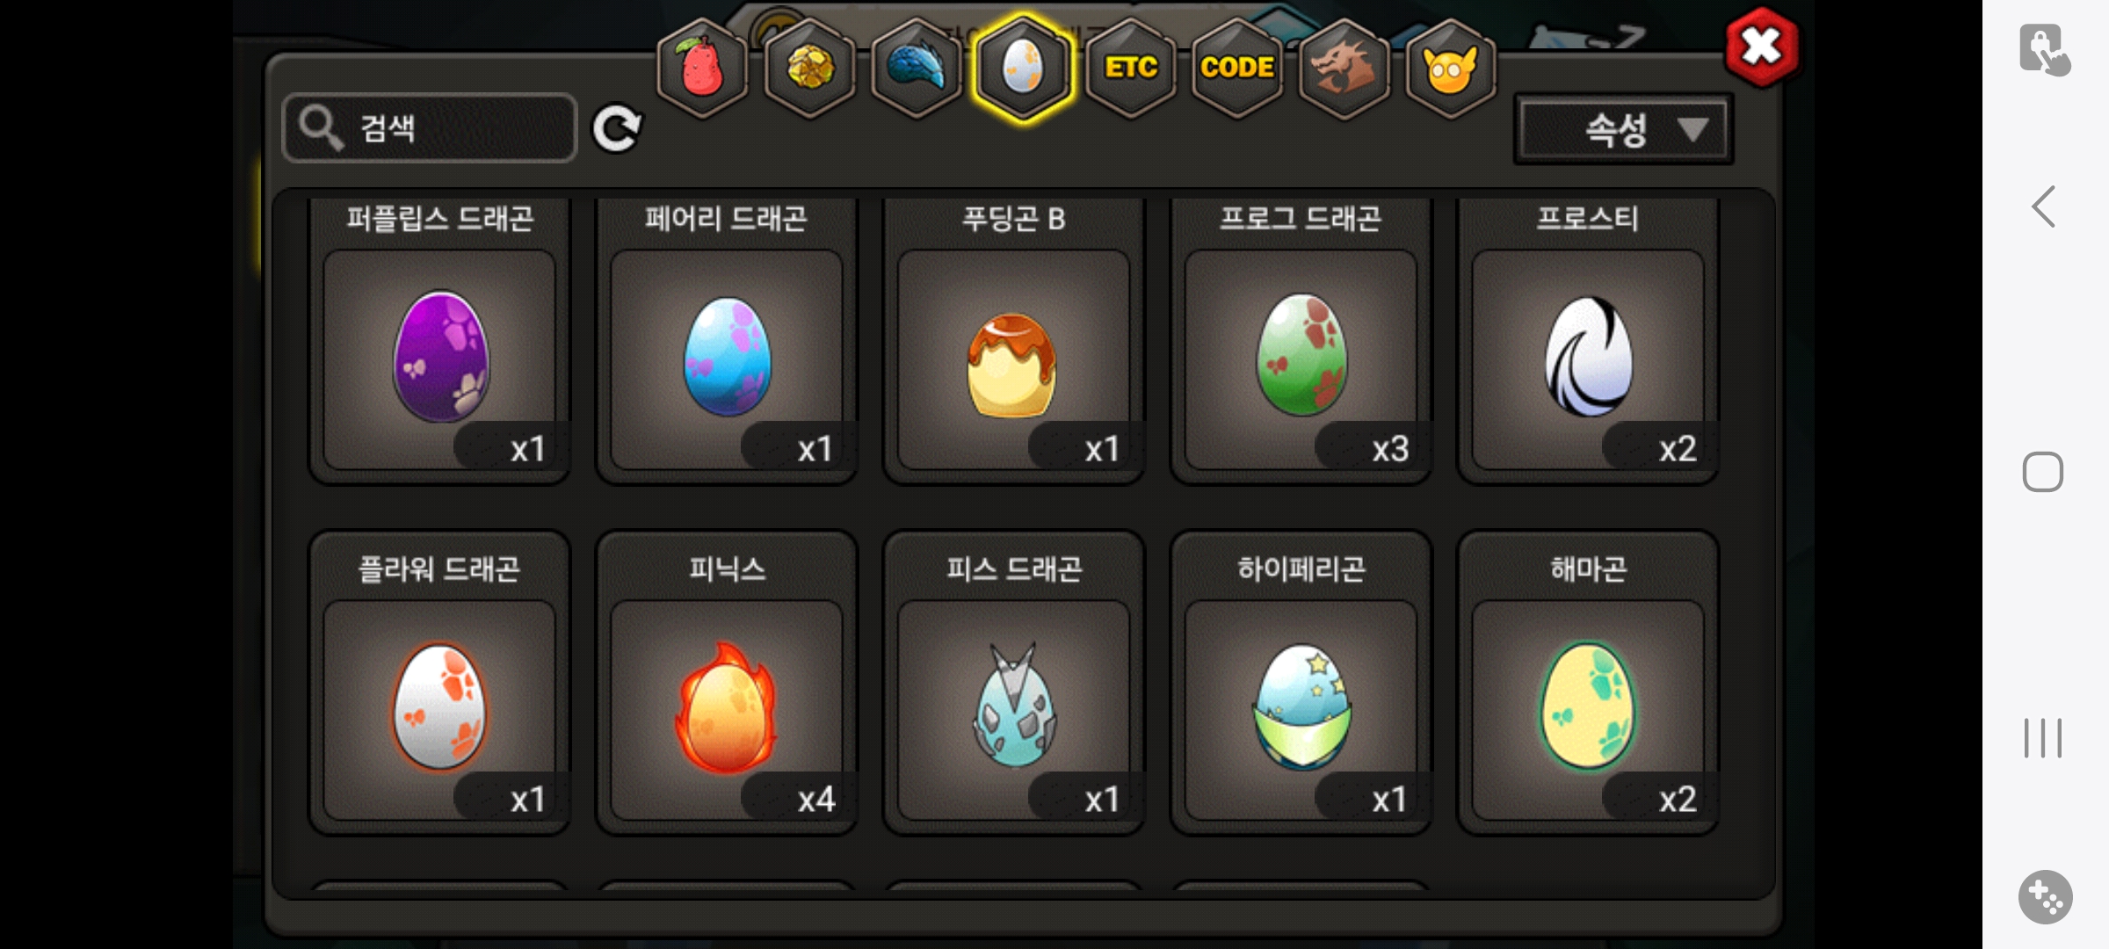Open the yellow horned mask tab
This screenshot has height=949, width=2109.
coord(1451,68)
